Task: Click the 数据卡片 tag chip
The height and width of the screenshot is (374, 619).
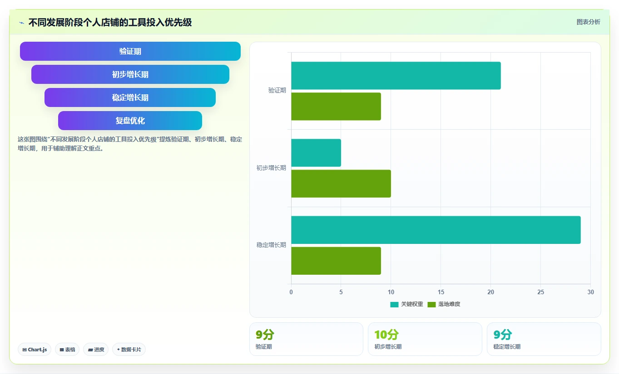Action: (129, 350)
